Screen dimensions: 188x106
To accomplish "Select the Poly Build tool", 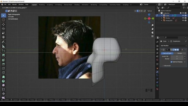I will [x=3, y=77].
